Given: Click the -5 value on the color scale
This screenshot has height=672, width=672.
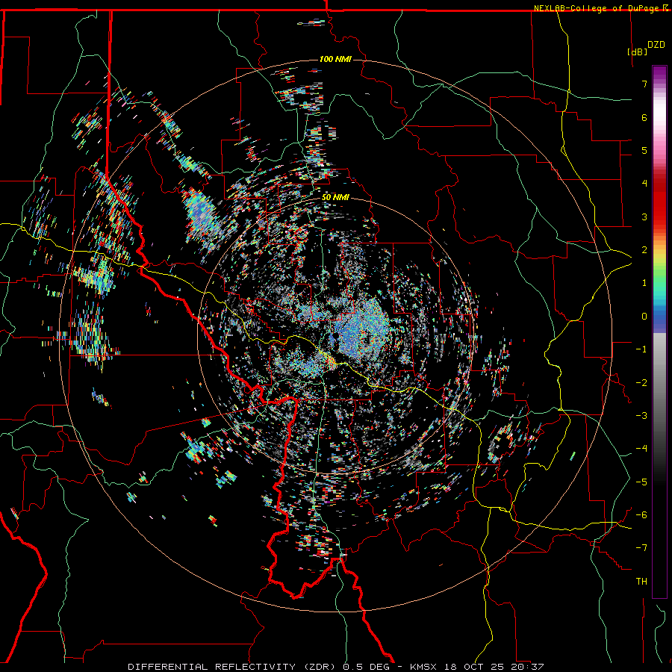Looking at the screenshot, I should (x=641, y=482).
